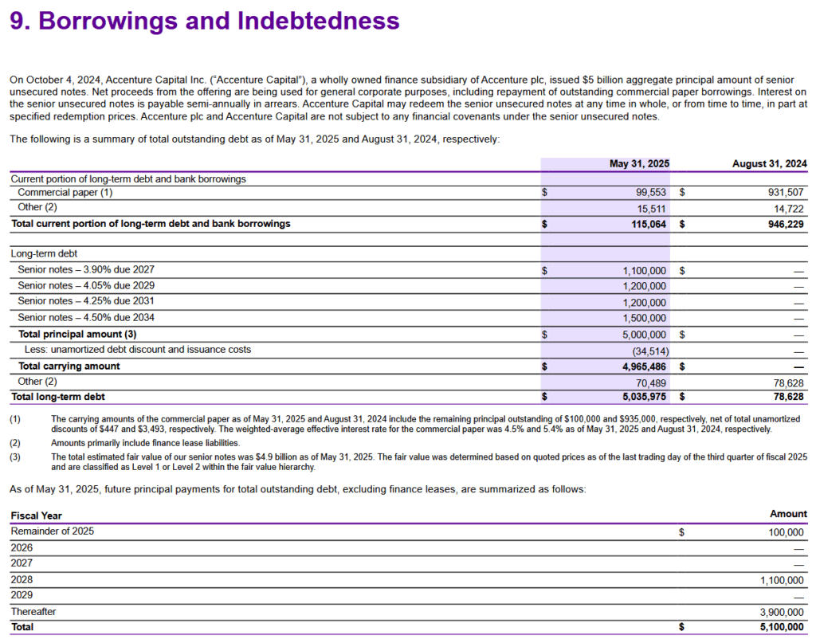Screen dimensions: 816x639
Task: Click the "Thereafter" row label
Action: tap(33, 612)
